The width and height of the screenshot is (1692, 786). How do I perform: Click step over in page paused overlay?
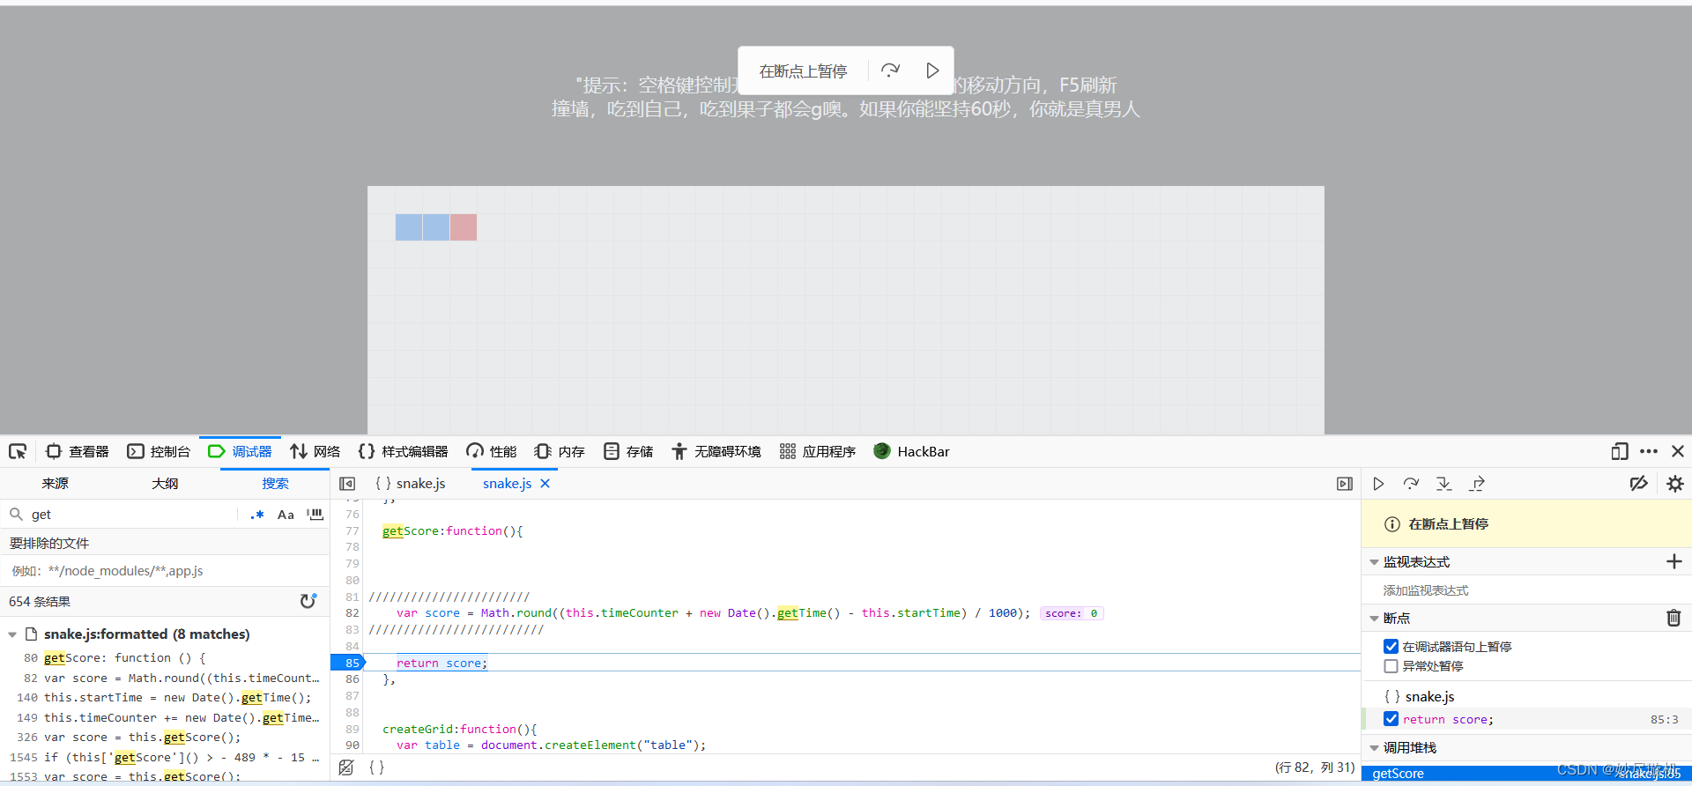[891, 70]
